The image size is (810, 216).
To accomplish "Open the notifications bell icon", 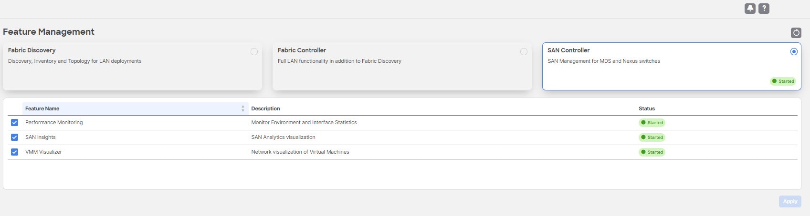I will (x=750, y=9).
